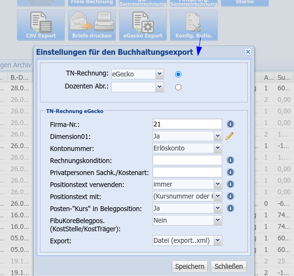Open Briefe drucken toolbar button
Image resolution: width=294 pixels, height=276 pixels.
(x=91, y=25)
